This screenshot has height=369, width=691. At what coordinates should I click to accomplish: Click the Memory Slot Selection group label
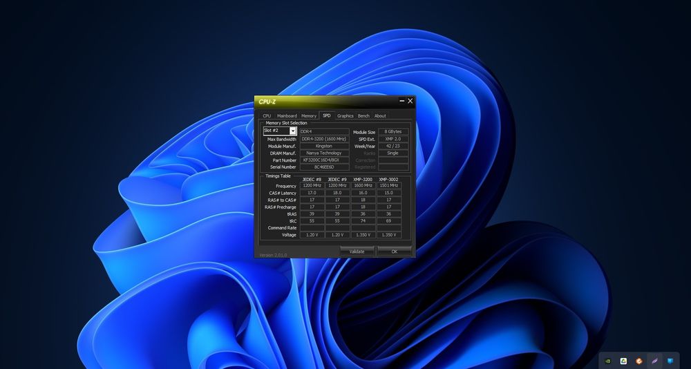(287, 123)
